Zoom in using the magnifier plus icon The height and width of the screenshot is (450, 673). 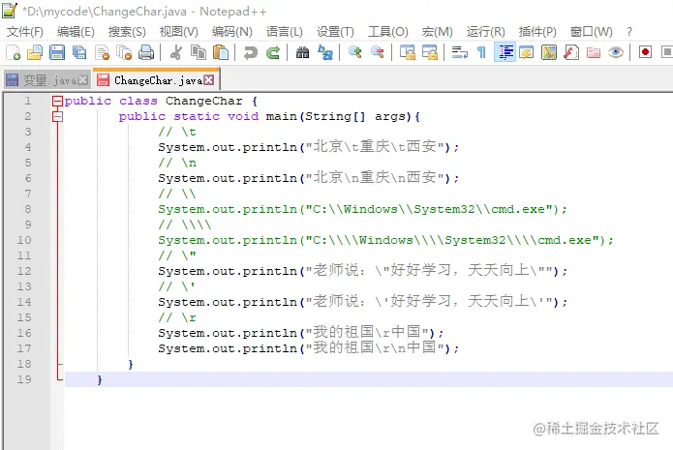pos(355,52)
